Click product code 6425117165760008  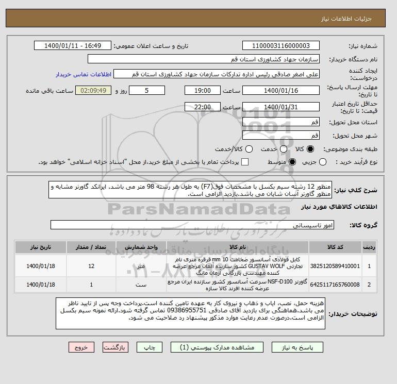click(x=335, y=285)
